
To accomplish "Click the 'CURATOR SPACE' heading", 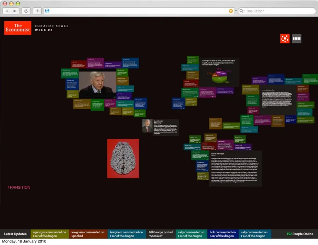I will 52,26.
